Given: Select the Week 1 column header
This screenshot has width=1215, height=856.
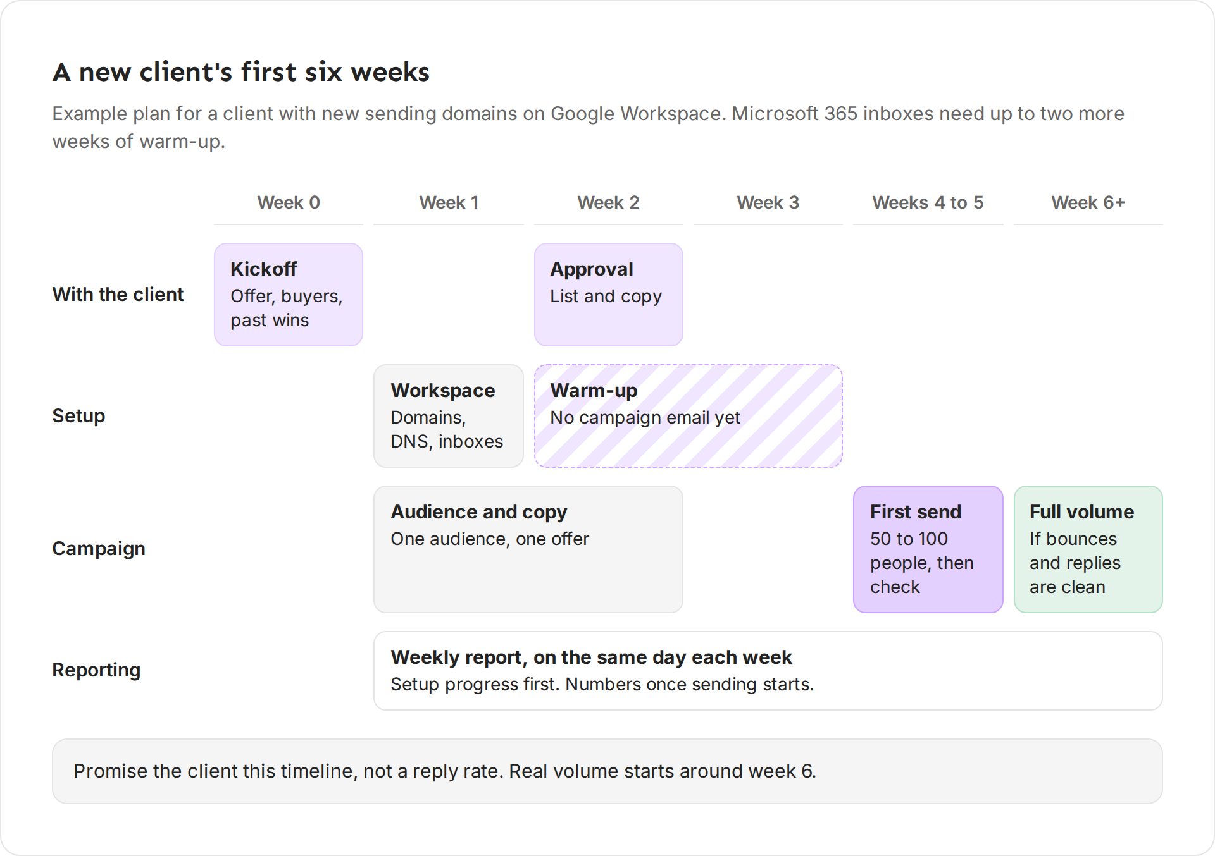Looking at the screenshot, I should (x=449, y=202).
